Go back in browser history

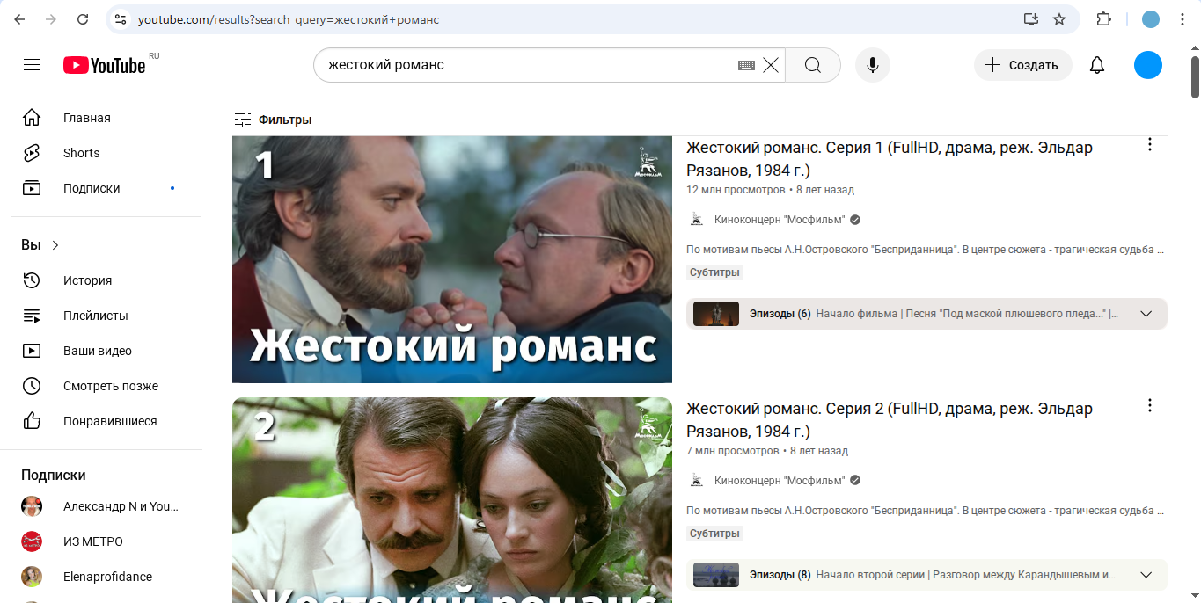tap(20, 19)
